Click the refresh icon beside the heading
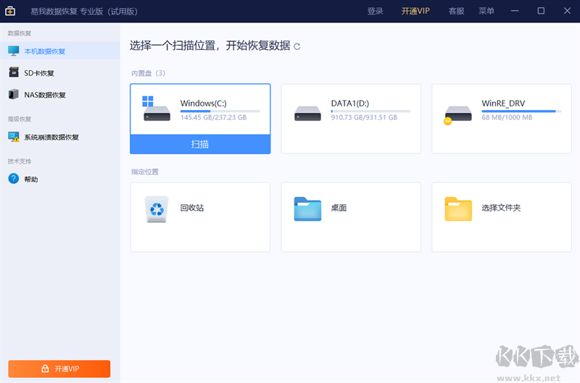This screenshot has height=383, width=580. [x=297, y=46]
